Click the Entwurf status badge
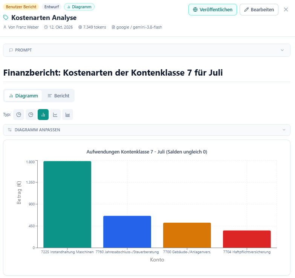 coord(52,7)
